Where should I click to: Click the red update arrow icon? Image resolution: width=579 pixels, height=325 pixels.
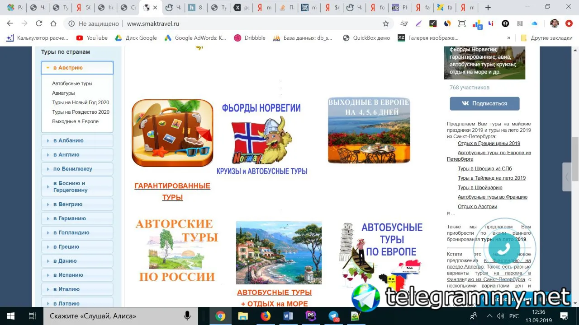[x=569, y=23]
